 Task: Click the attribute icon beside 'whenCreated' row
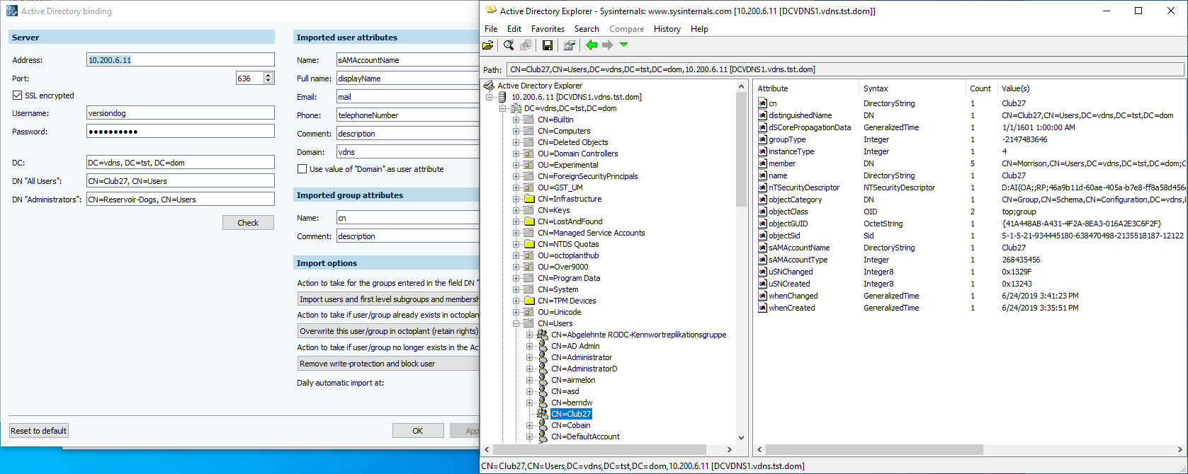763,308
